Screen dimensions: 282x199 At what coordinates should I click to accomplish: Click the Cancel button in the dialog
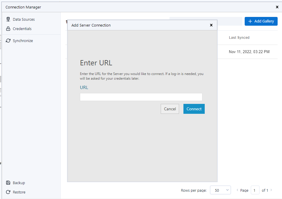coord(170,109)
